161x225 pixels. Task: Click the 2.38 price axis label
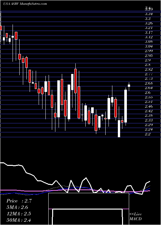pyautogui.click(x=149, y=115)
